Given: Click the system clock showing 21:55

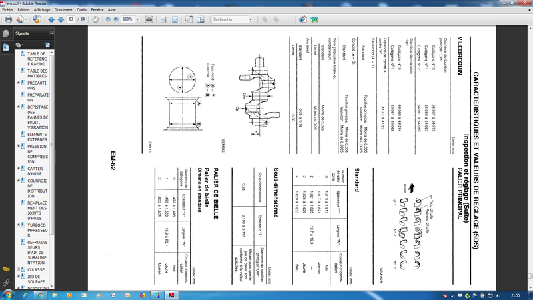Looking at the screenshot, I should [516, 295].
